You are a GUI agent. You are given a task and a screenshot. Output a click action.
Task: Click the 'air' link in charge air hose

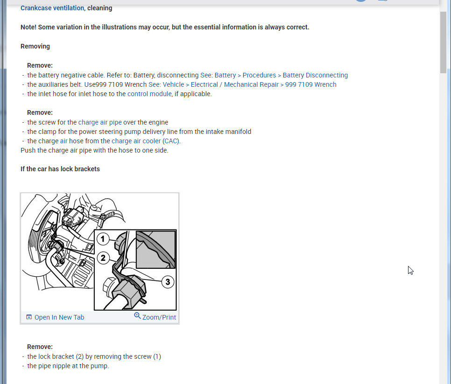[63, 141]
